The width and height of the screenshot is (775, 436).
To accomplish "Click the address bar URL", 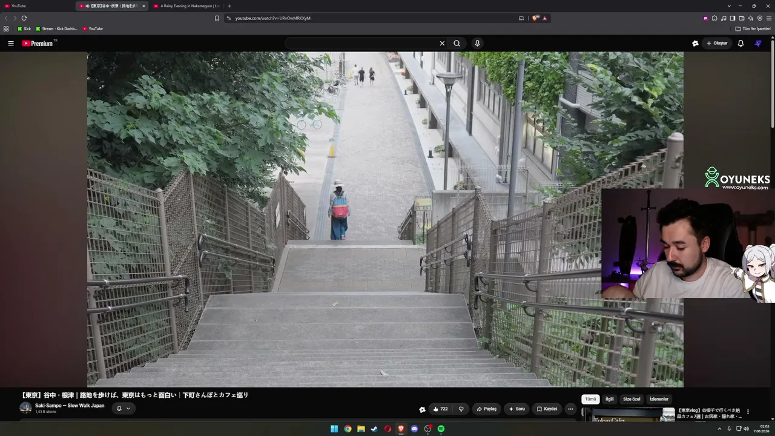I will (x=272, y=18).
